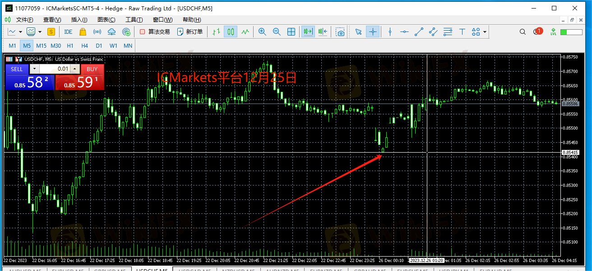
Task: Open the 帮助(H) menu
Action: tap(192, 19)
